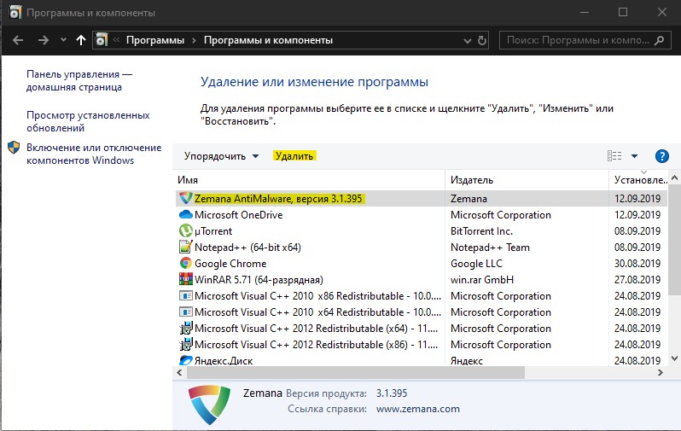Viewport: 681px width, 431px height.
Task: Open Панель управления домашняя страница link
Action: coord(79,81)
